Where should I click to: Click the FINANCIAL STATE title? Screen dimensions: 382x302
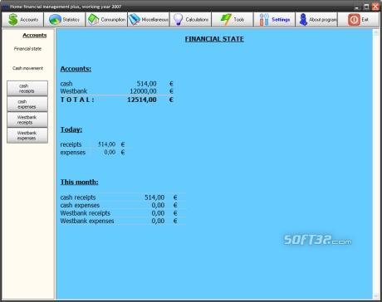click(214, 39)
